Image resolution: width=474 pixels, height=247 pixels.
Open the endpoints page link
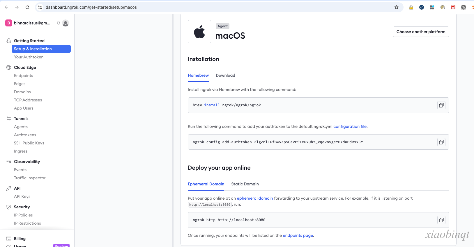click(298, 235)
